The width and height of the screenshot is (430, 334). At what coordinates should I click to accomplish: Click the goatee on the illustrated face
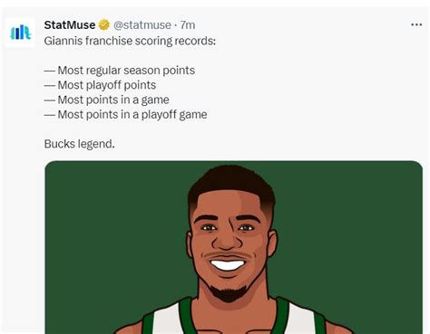tap(229, 292)
